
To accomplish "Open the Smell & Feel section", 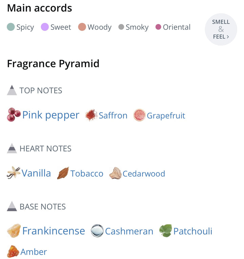I will [221, 29].
